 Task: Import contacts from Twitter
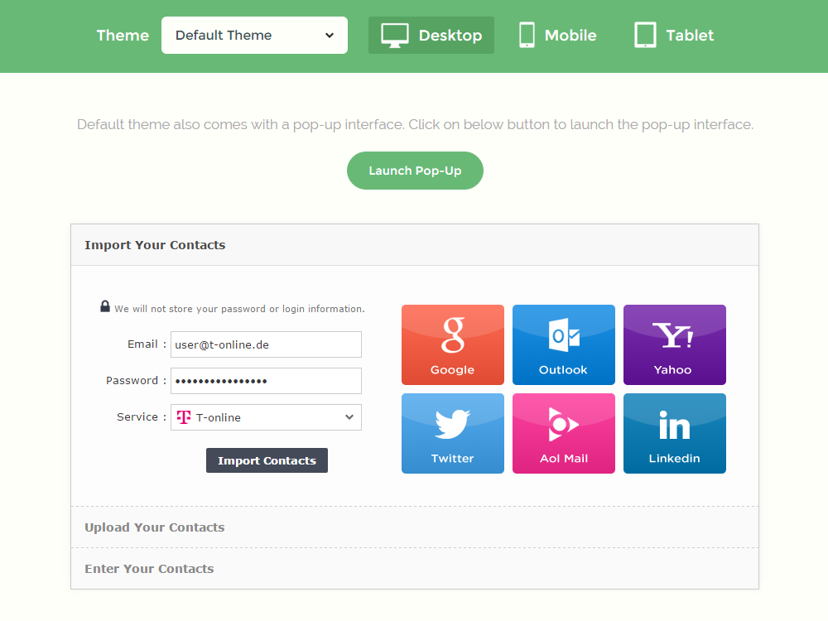(x=453, y=433)
